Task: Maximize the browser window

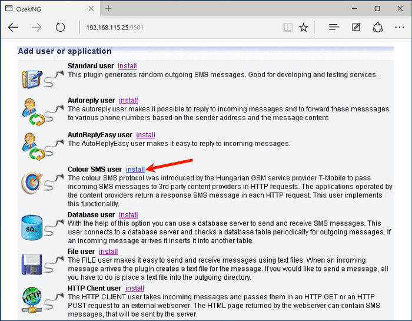Action: tap(377, 8)
